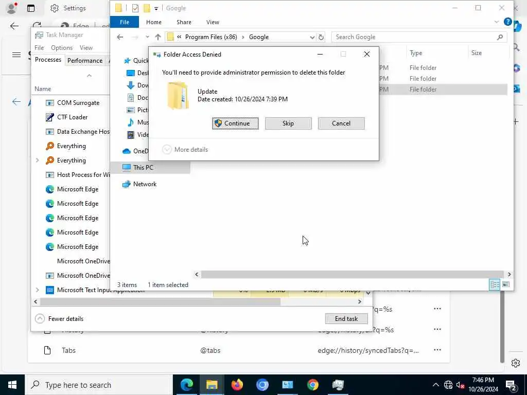
Task: Select the Task Manager Processes tab
Action: click(x=48, y=60)
